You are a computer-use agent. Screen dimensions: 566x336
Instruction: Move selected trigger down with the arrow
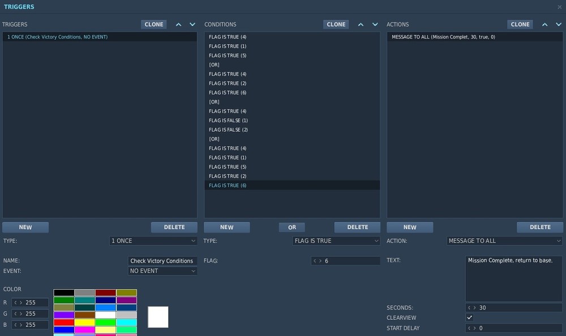tap(192, 24)
